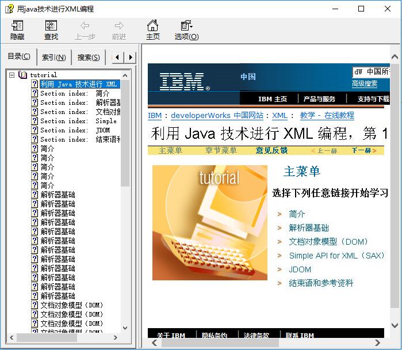Switch to the Contents (目录) tab
Viewport: 402px width, 350px height.
(x=19, y=56)
